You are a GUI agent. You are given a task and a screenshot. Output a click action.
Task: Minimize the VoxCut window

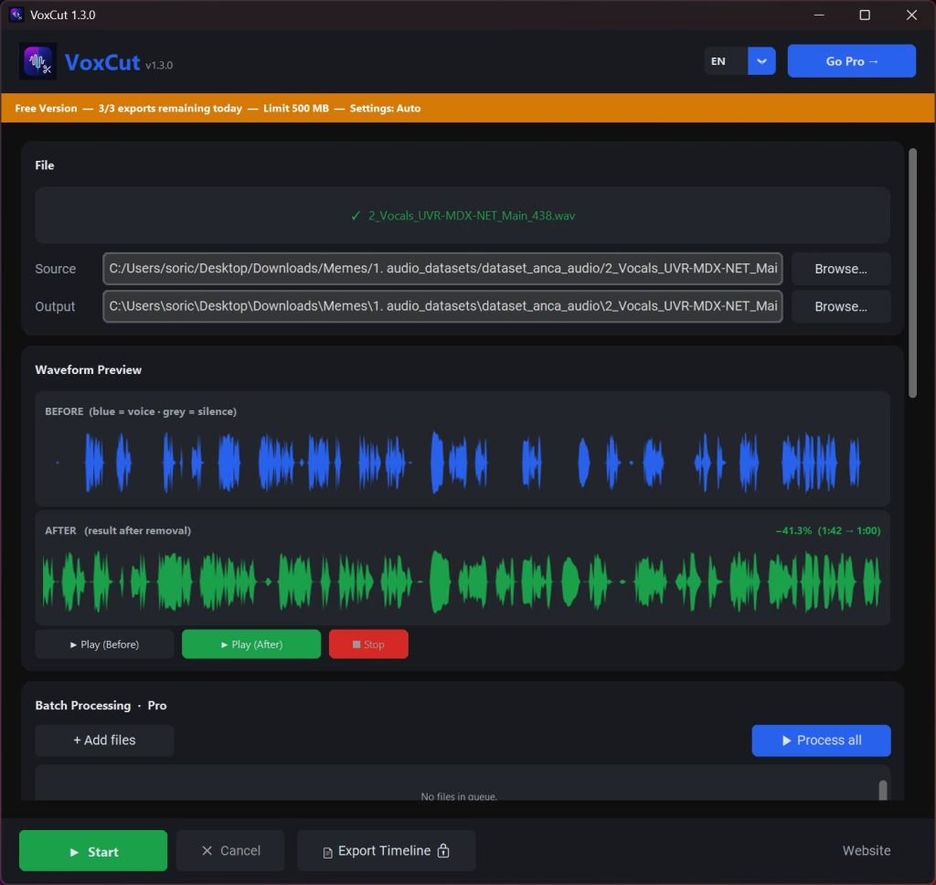(x=819, y=15)
